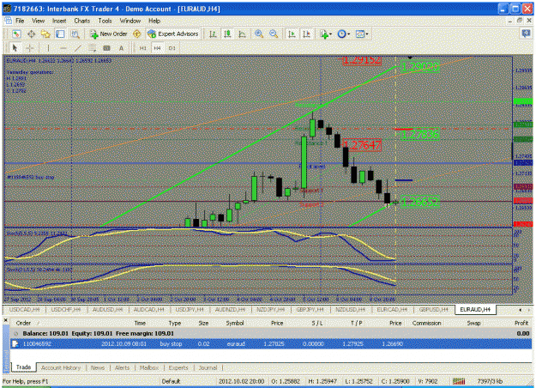
Task: Open the Navigator folder icon
Action: click(x=45, y=33)
